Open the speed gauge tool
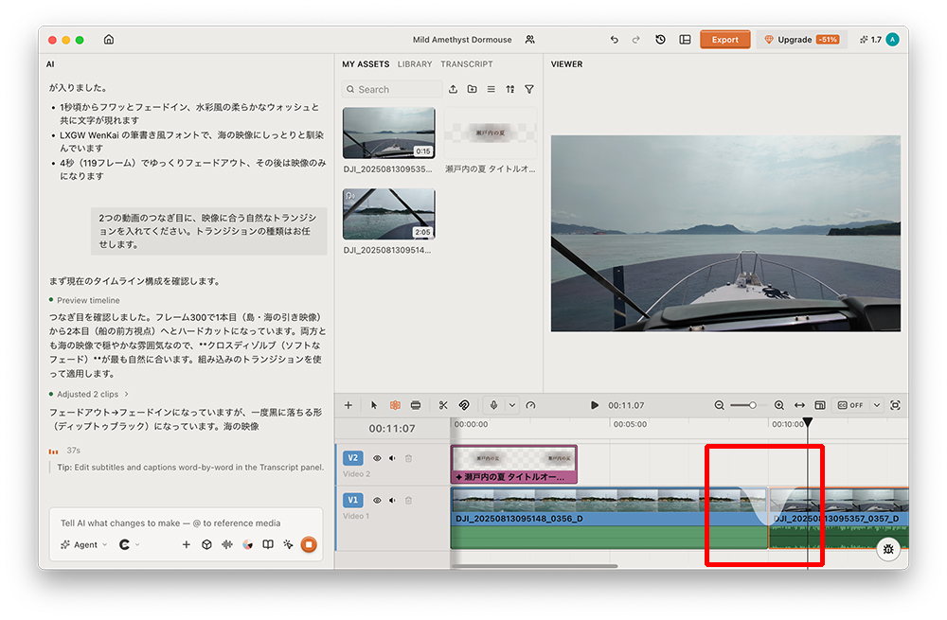The image size is (947, 620). pos(531,405)
